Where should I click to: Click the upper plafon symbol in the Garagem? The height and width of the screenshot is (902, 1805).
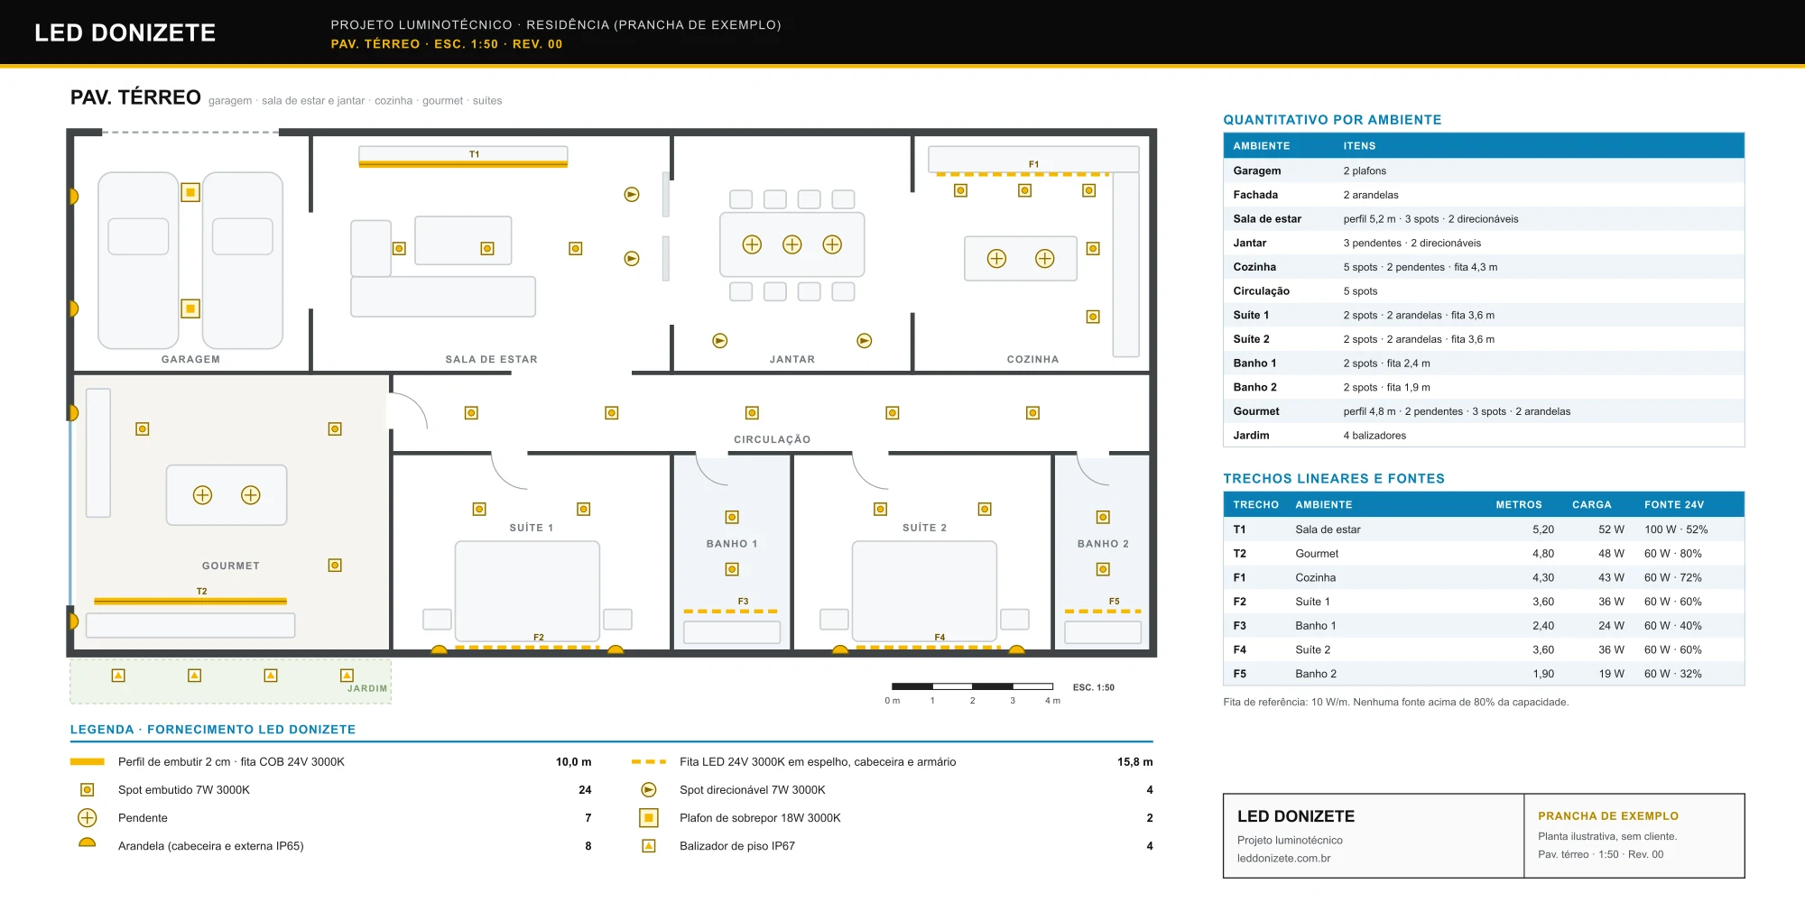pyautogui.click(x=190, y=192)
